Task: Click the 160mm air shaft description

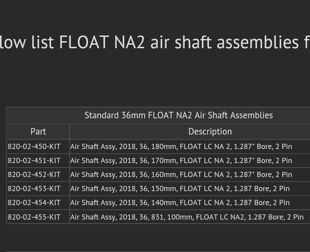Action: 181,174
